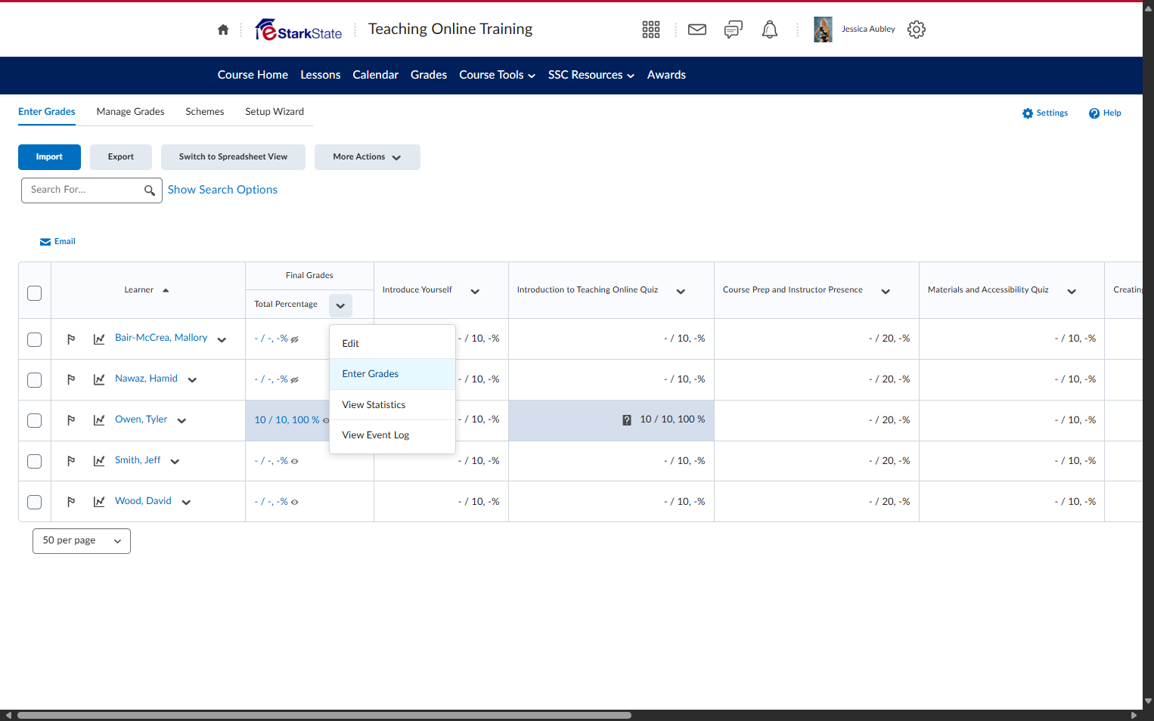Click the horizontal scrollbar thumb
Image resolution: width=1154 pixels, height=721 pixels.
(324, 715)
